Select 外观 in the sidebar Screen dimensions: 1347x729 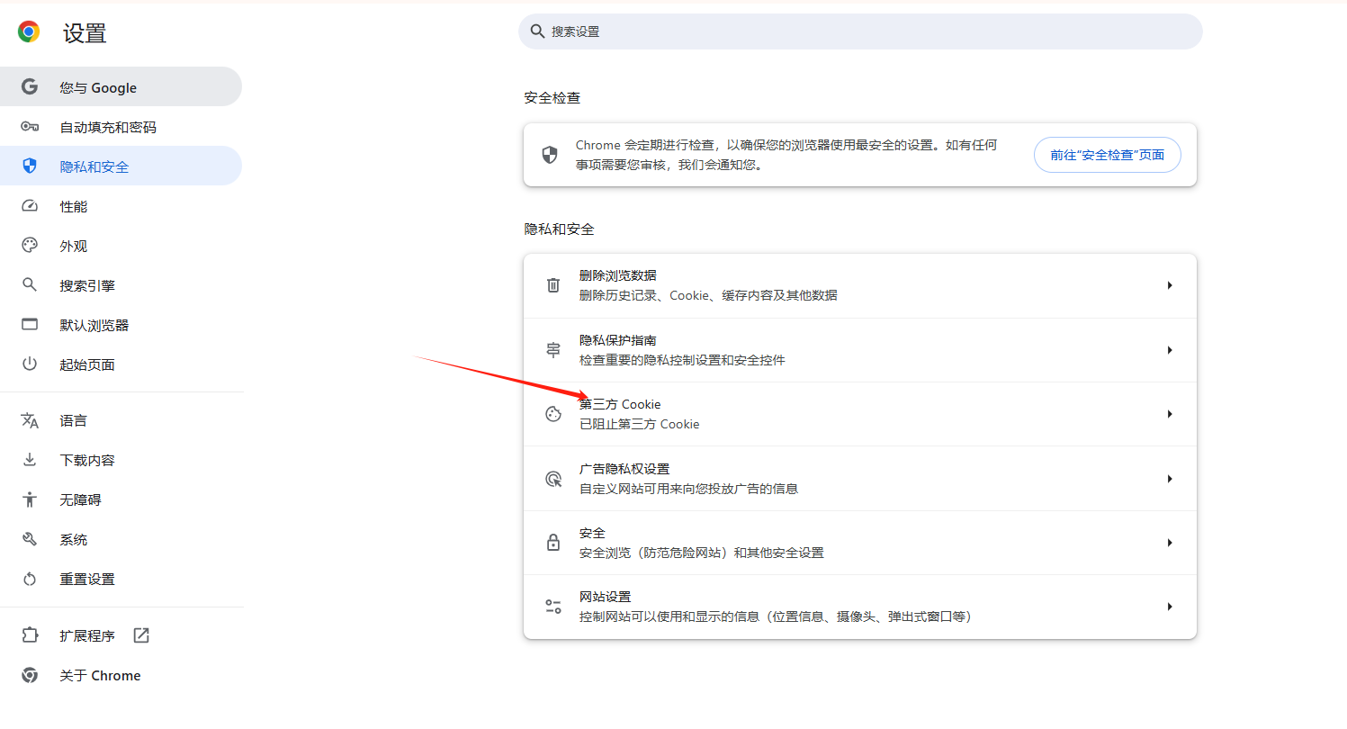pos(121,246)
